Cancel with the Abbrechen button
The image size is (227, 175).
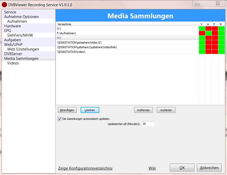(x=209, y=168)
